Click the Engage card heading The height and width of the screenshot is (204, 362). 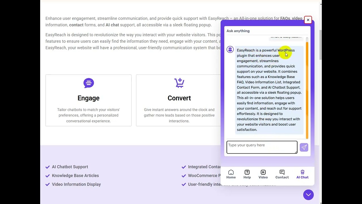click(x=89, y=98)
